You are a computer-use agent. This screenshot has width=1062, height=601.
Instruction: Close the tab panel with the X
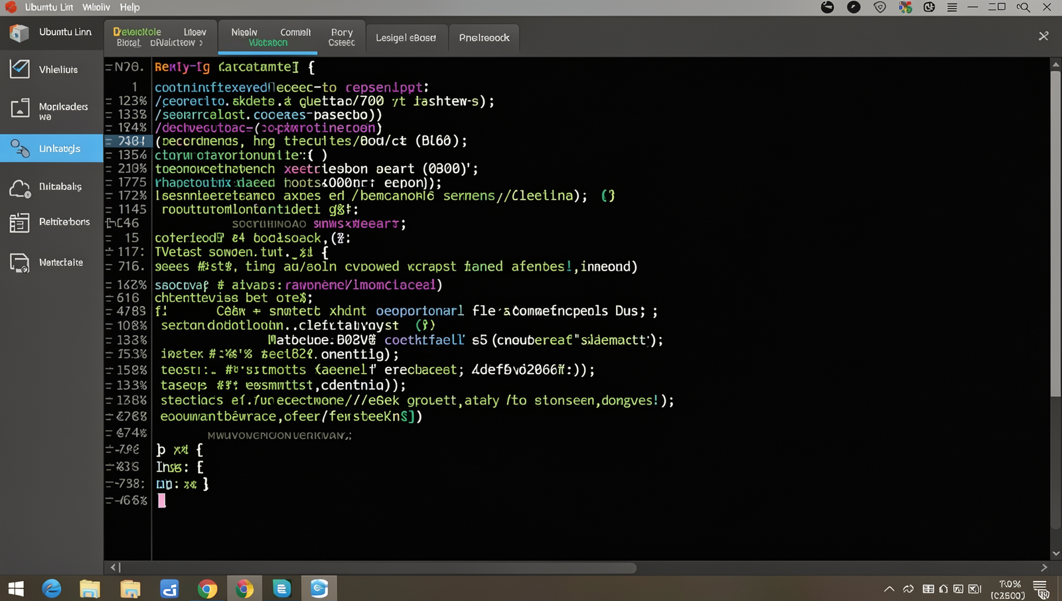(x=1043, y=36)
